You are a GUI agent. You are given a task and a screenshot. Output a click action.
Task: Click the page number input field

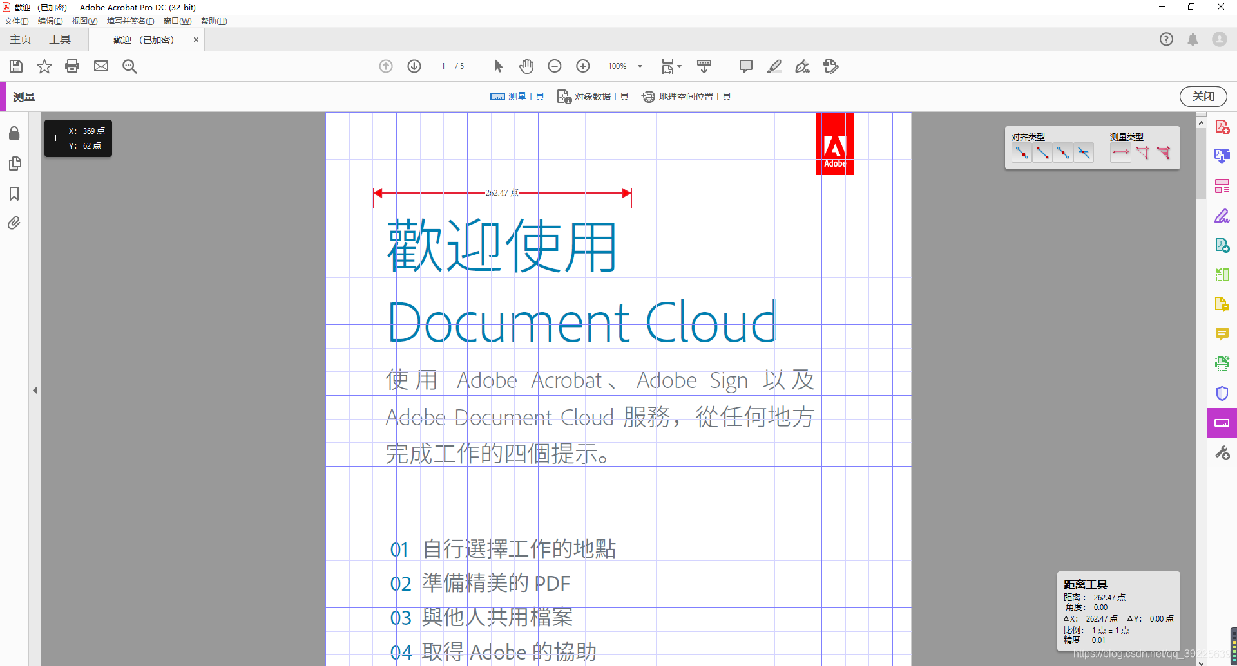[443, 66]
